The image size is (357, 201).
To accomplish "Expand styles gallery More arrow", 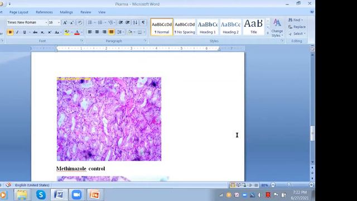I will point(268,33).
